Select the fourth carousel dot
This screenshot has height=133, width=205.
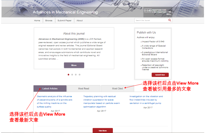pyautogui.click(x=80, y=74)
